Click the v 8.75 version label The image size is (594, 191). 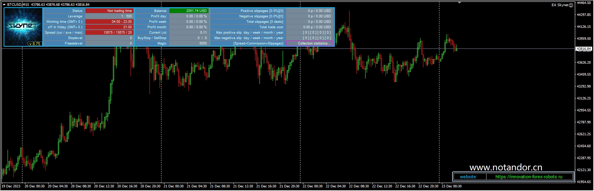pyautogui.click(x=35, y=44)
